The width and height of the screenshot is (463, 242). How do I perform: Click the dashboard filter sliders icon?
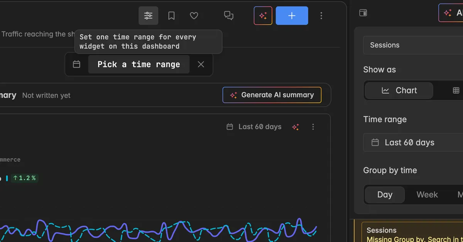pos(148,16)
